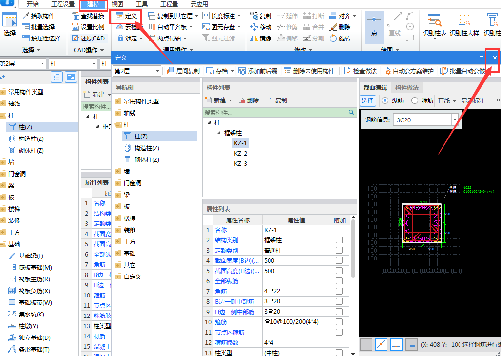Click 检查做法 check method button
The image size is (501, 356).
tap(361, 71)
